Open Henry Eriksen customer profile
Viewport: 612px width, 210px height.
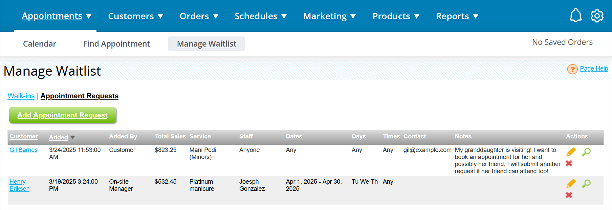19,185
